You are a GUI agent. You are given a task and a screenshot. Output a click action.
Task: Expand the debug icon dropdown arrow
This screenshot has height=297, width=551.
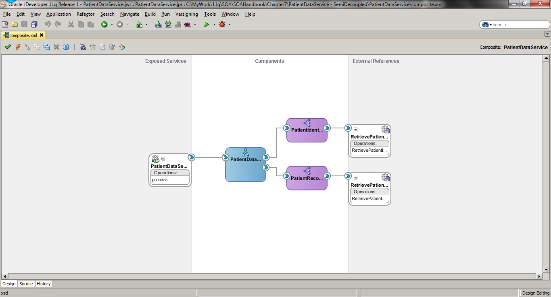(230, 25)
